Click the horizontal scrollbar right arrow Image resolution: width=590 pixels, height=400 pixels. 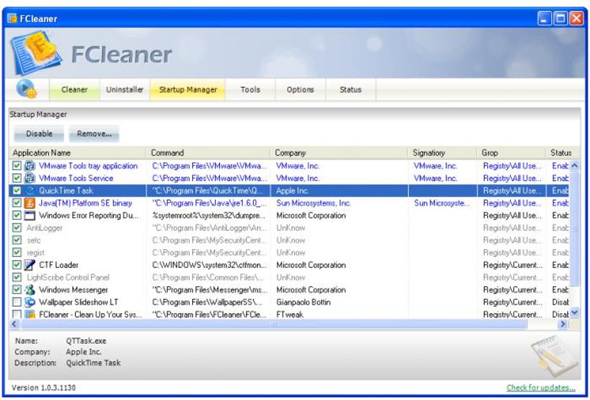563,324
